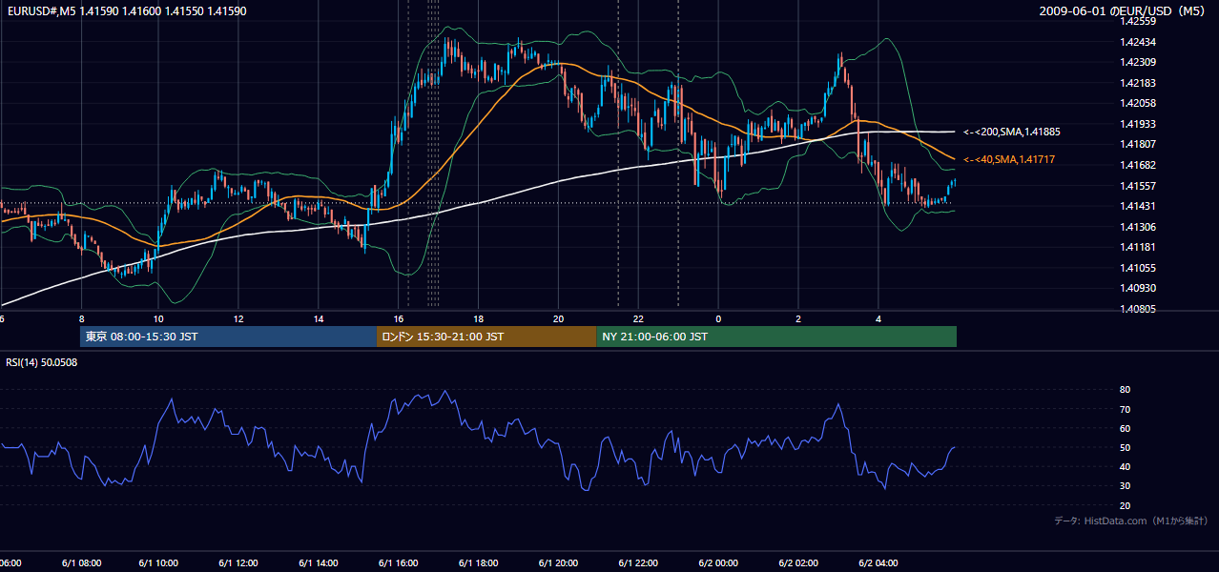
Task: Click price axis value 1.40930
Action: [x=1138, y=288]
